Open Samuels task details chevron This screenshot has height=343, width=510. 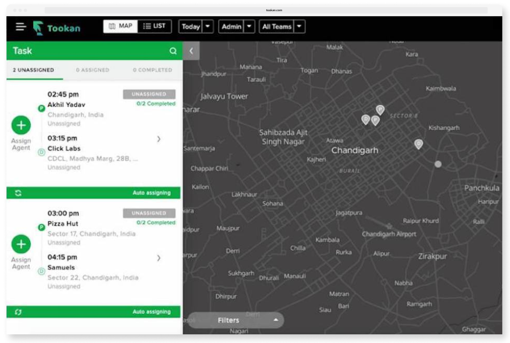pyautogui.click(x=159, y=258)
